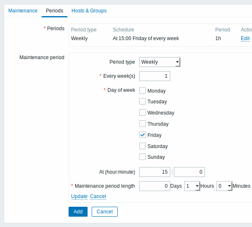Click the hour field showing 15
The width and height of the screenshot is (252, 227).
tap(155, 172)
